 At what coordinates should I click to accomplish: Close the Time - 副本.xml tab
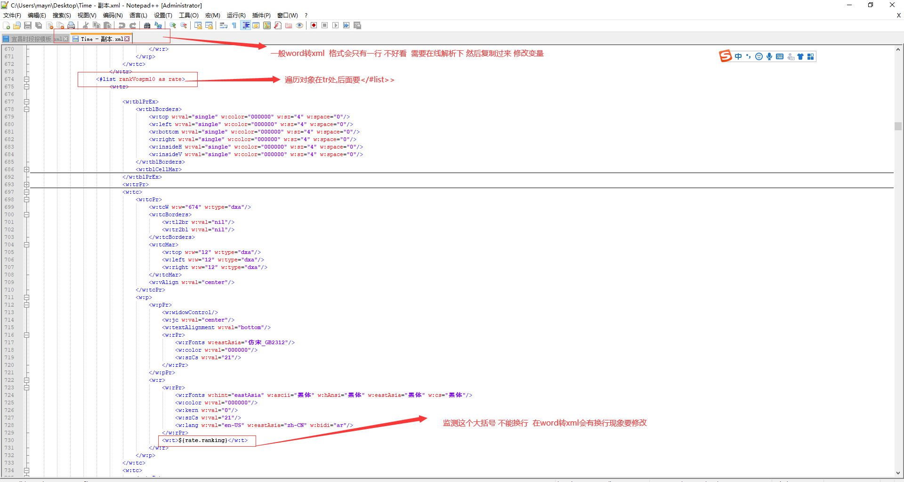127,39
